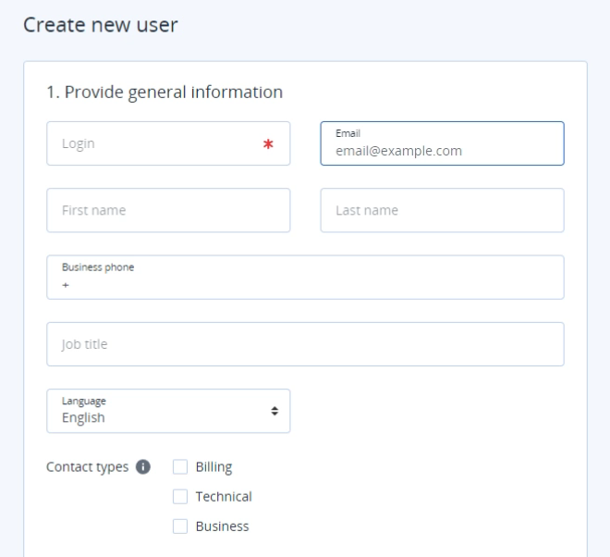Click the "Create new user" page heading
This screenshot has height=557, width=610.
pos(100,25)
